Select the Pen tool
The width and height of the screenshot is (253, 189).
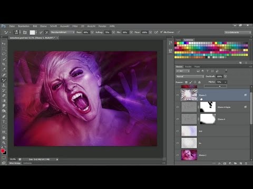[x=4, y=117]
